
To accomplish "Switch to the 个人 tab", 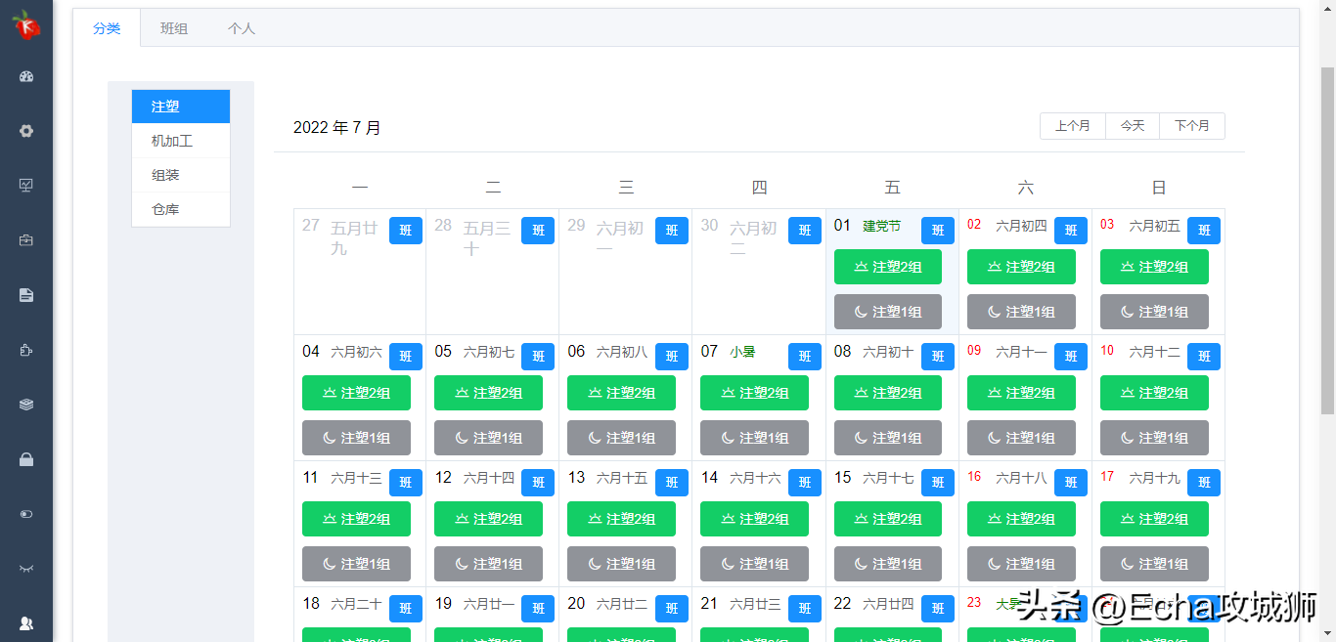I will click(x=242, y=28).
